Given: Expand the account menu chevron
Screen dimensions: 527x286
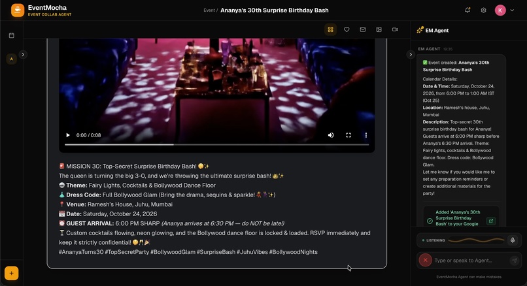Looking at the screenshot, I should (512, 10).
